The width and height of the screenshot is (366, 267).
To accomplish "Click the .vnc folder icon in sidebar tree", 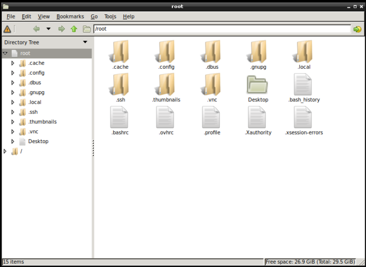I will tap(23, 132).
